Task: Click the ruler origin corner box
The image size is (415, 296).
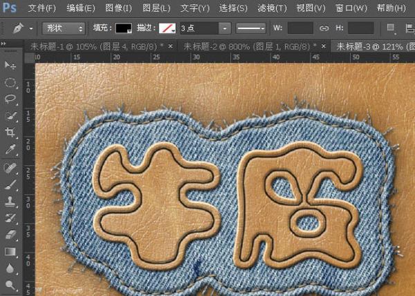Action: [30, 58]
